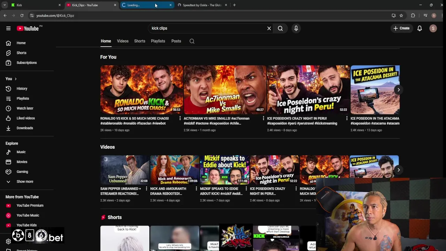Open options for Mizkif speaks to Eddie video

[246, 189]
